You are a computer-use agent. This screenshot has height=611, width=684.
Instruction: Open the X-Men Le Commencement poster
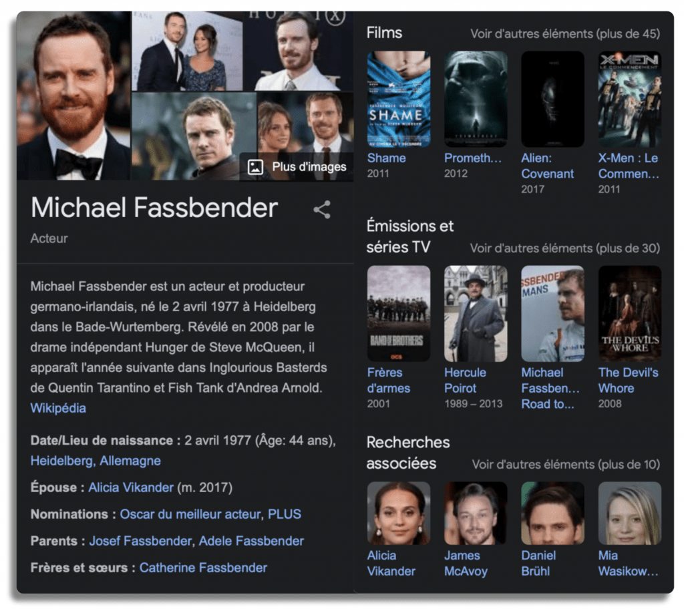[629, 99]
